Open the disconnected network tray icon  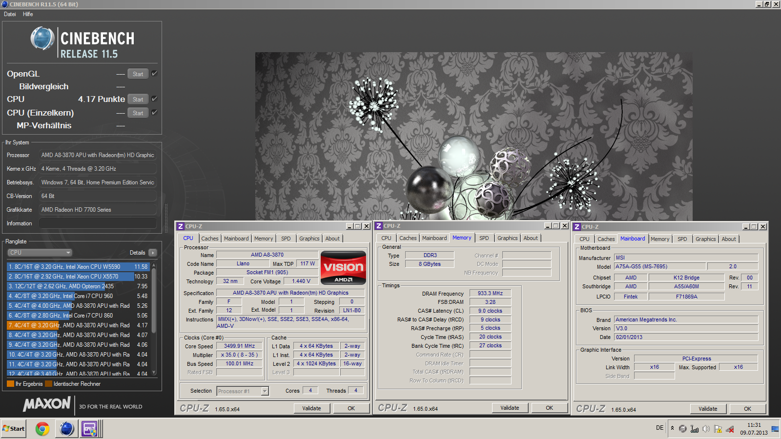click(730, 429)
